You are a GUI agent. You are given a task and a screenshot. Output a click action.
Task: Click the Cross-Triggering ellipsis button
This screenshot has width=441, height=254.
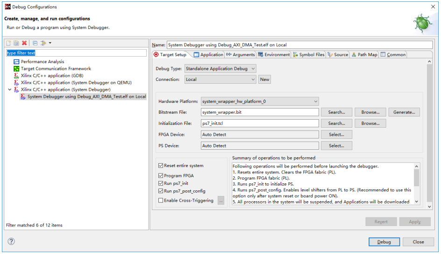[x=221, y=201]
